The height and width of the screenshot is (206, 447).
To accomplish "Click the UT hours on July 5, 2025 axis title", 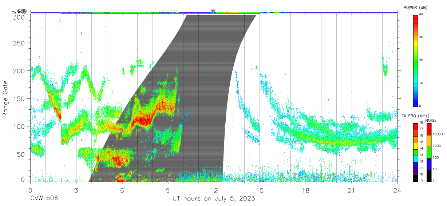I will pyautogui.click(x=214, y=199).
